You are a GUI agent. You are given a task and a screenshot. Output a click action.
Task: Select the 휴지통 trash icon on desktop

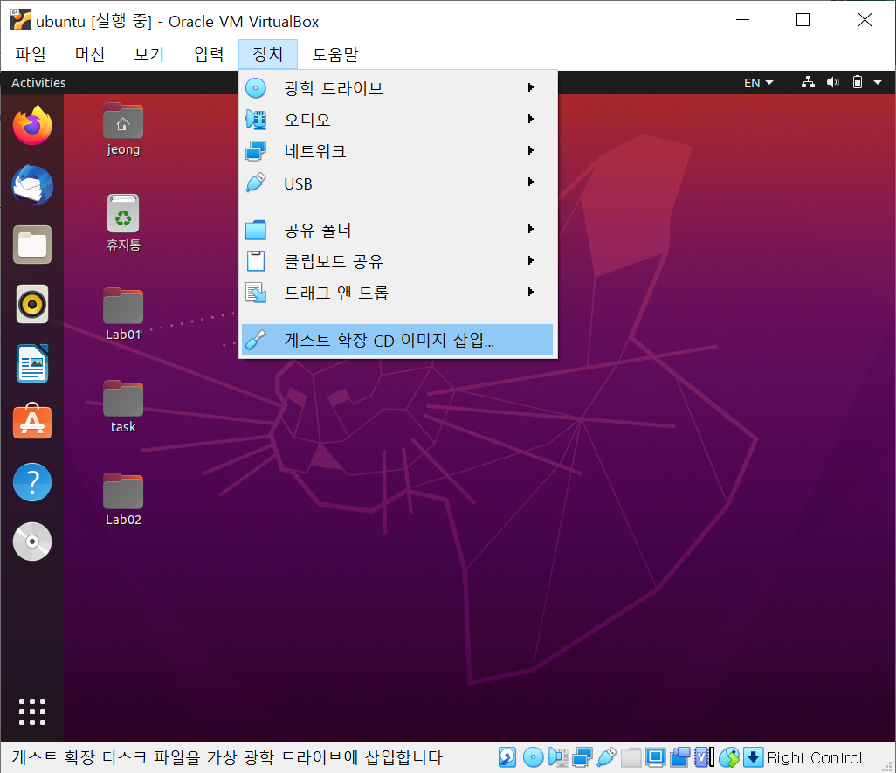point(123,224)
